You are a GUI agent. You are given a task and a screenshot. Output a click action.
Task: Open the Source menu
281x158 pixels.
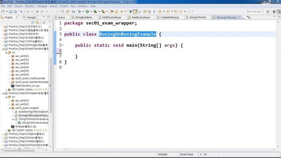18,6
